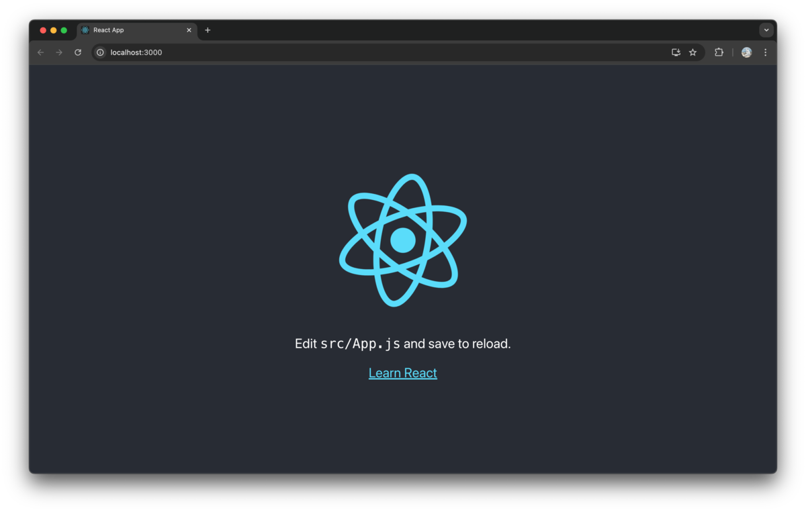Click the browser extensions puzzle icon
Image resolution: width=806 pixels, height=512 pixels.
(x=719, y=52)
